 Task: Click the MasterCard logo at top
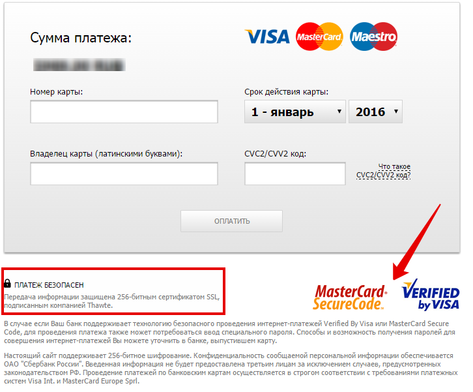pyautogui.click(x=319, y=37)
